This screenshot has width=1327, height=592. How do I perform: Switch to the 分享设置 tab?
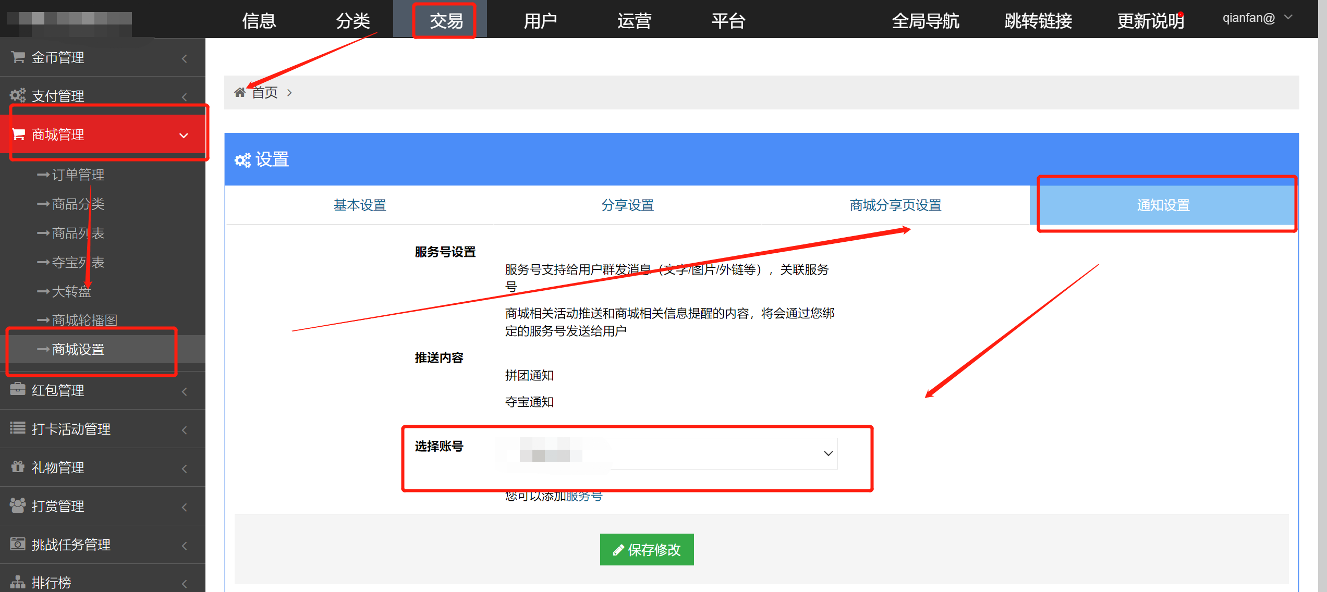coord(628,205)
